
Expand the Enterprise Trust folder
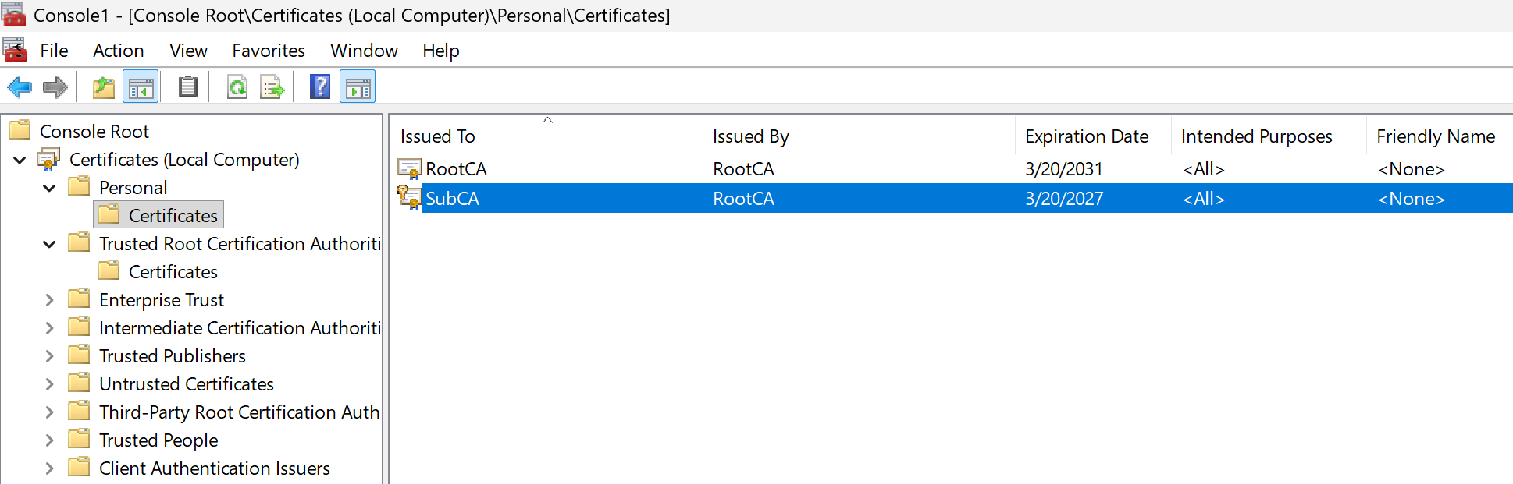point(49,301)
